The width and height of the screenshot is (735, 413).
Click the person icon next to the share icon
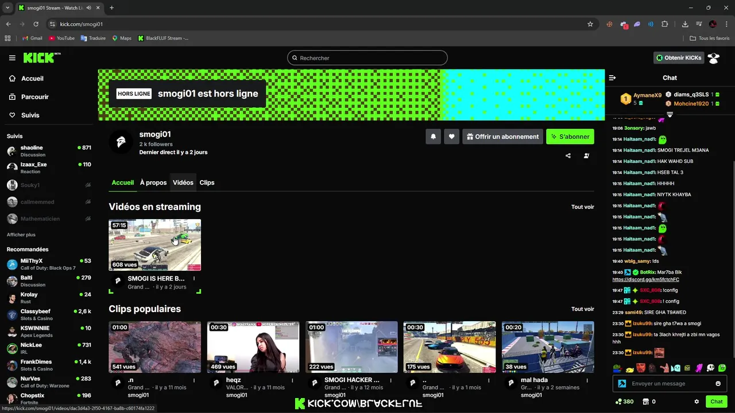(586, 155)
